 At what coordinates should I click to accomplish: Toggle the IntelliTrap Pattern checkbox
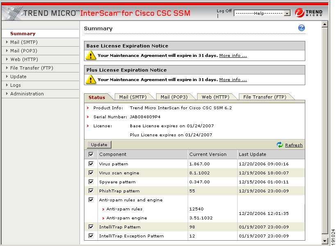pos(91,227)
